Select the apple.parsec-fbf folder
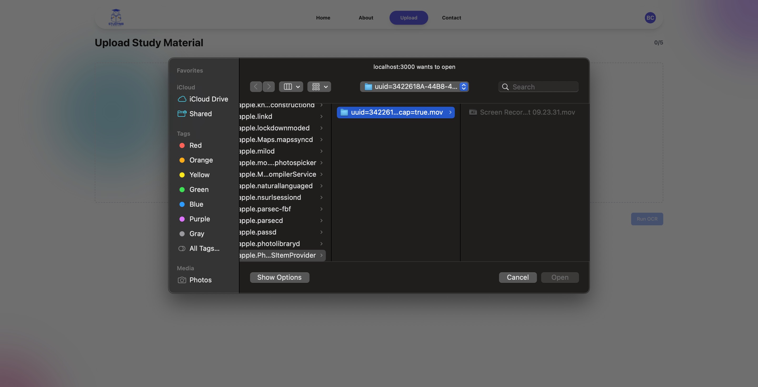This screenshot has height=387, width=758. click(x=282, y=209)
